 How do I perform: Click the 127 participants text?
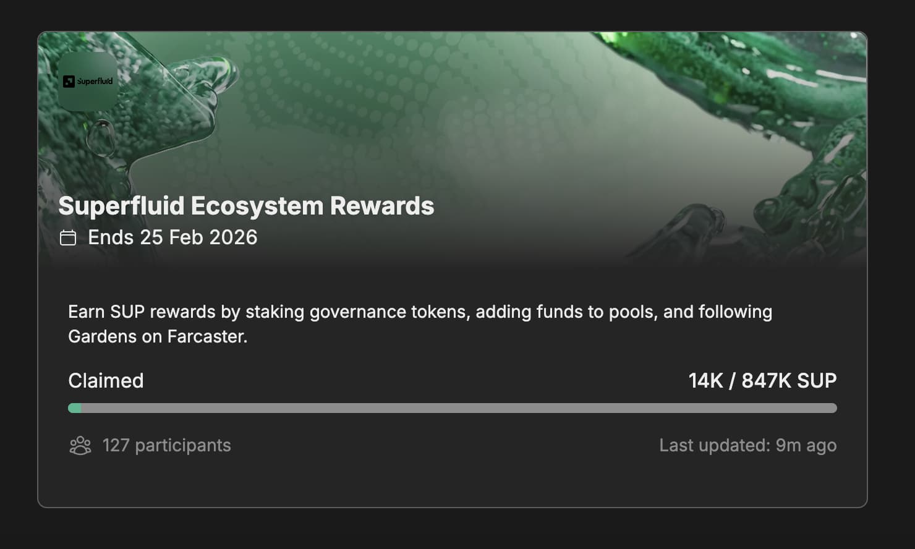pos(166,445)
